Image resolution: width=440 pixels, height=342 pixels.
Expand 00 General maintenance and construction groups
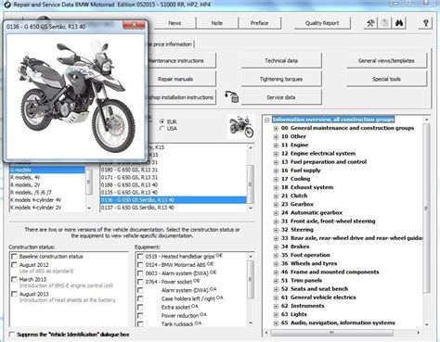tap(276, 128)
